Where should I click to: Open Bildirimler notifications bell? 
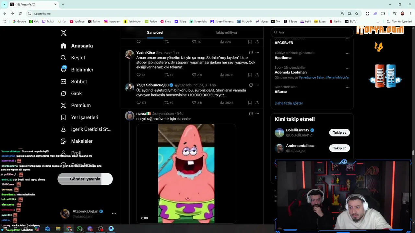[77, 70]
